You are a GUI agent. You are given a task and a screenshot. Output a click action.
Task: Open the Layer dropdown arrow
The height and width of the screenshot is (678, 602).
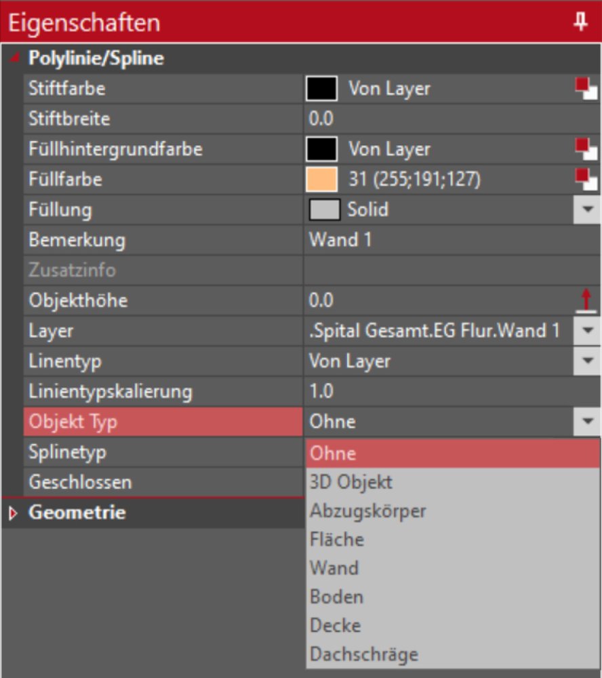point(586,331)
